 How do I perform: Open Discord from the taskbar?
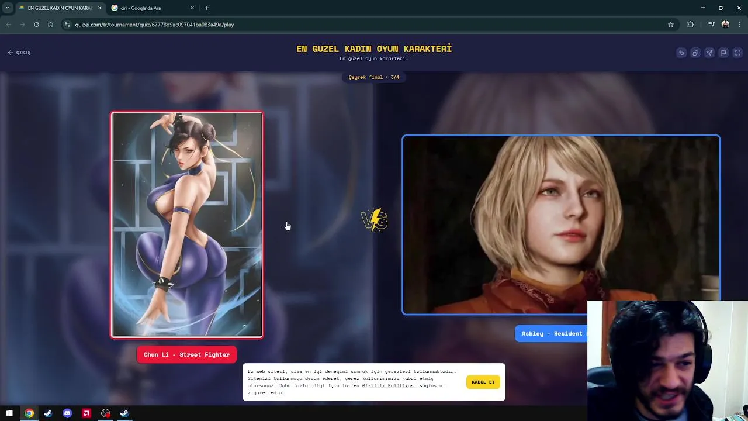tap(67, 413)
